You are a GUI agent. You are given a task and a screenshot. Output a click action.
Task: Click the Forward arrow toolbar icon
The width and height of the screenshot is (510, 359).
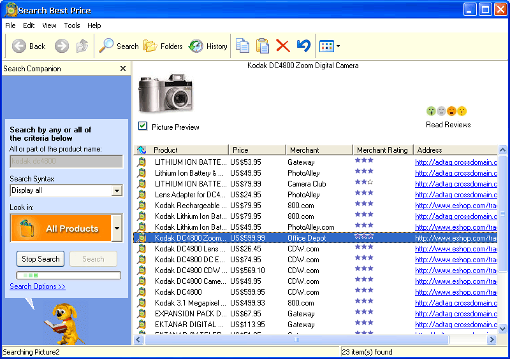coord(62,46)
